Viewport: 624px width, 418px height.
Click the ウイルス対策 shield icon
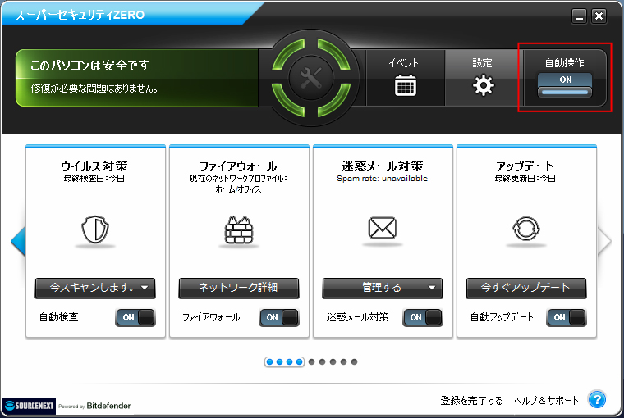(x=95, y=229)
